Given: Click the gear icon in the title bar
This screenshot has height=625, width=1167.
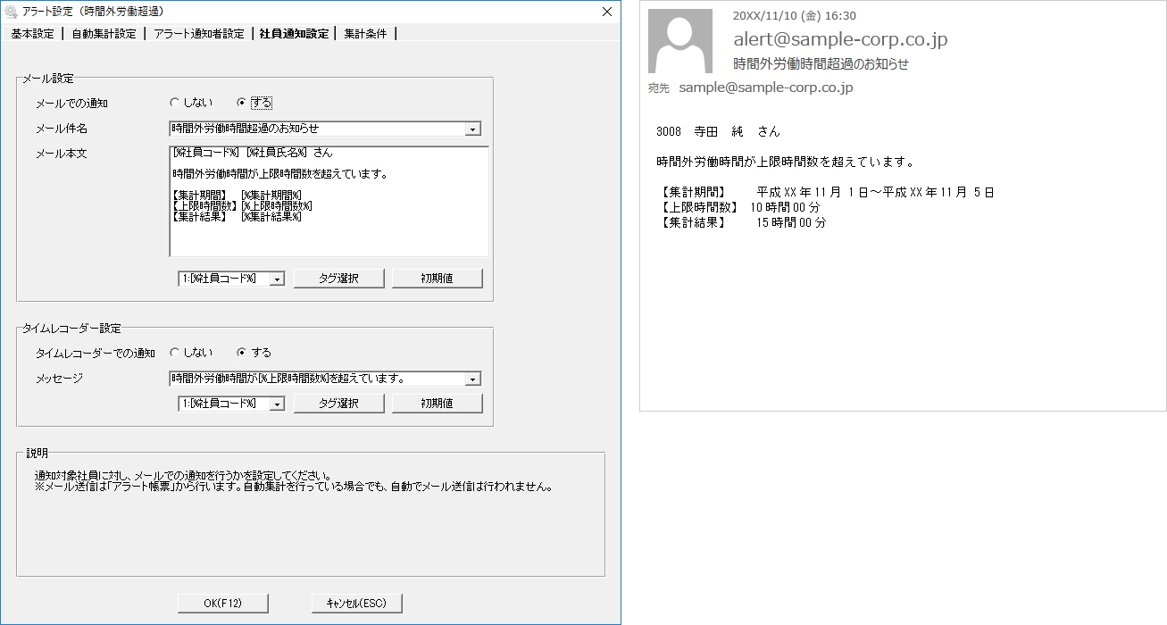Looking at the screenshot, I should pyautogui.click(x=12, y=12).
